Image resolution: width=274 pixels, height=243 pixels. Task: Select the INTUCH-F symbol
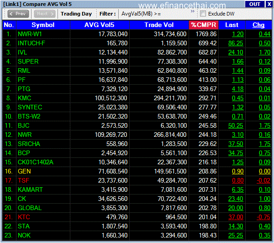[32, 43]
